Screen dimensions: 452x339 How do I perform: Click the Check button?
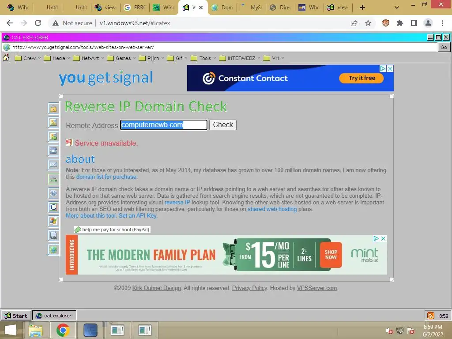click(223, 125)
